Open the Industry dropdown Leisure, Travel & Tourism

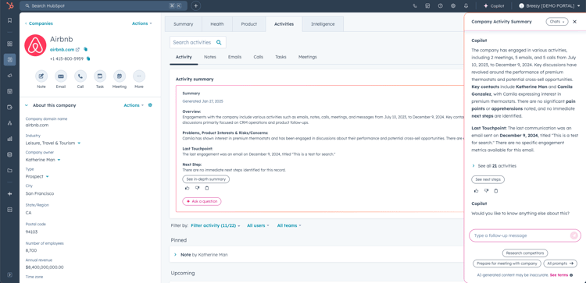(53, 143)
